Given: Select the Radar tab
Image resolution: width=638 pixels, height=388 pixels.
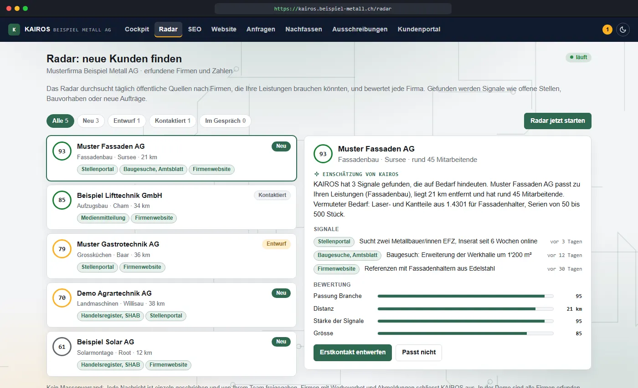Looking at the screenshot, I should pyautogui.click(x=168, y=29).
